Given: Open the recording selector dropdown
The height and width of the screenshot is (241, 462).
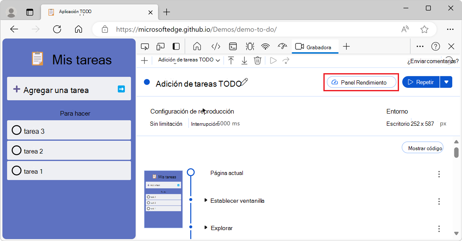Looking at the screenshot, I should click(x=189, y=60).
